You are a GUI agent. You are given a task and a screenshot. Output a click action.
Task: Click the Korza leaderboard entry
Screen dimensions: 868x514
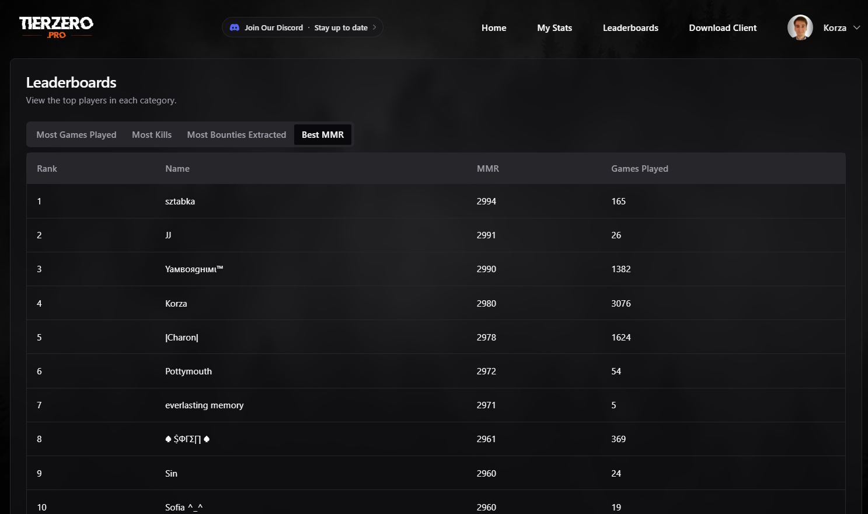[x=176, y=304]
